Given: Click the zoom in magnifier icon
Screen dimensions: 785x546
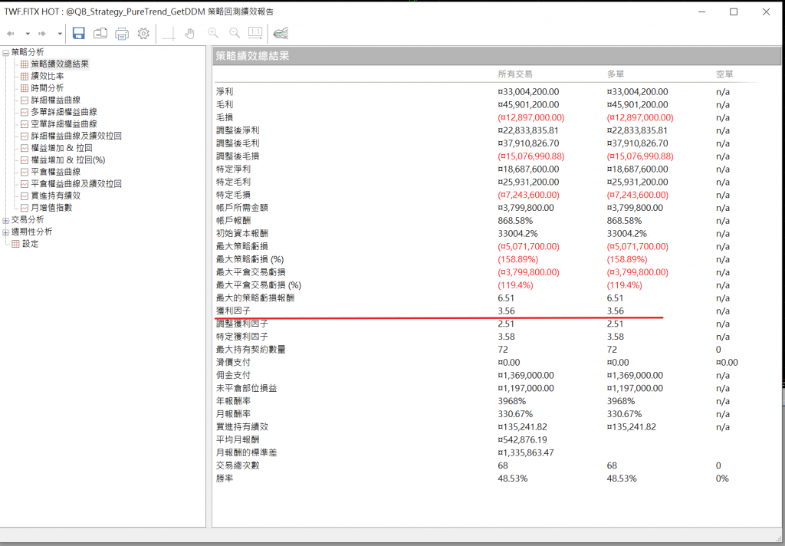Looking at the screenshot, I should click(213, 33).
